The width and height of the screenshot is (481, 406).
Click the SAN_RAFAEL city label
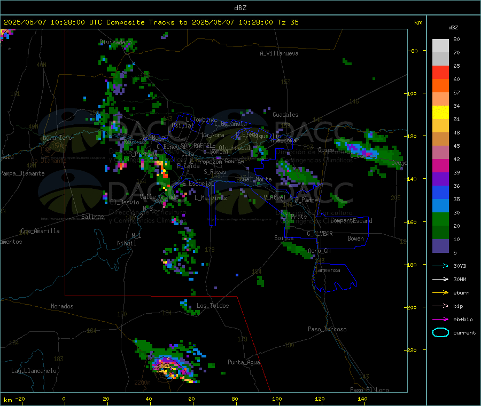click(x=196, y=146)
